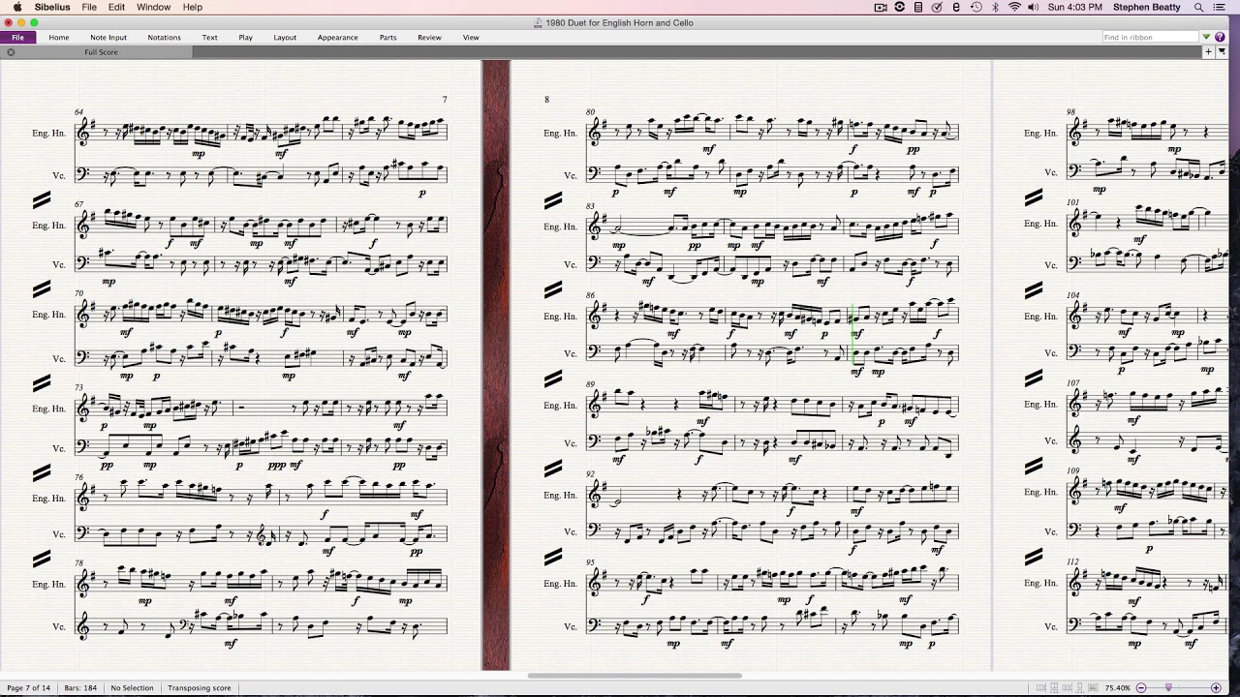Select spreads horizontally page view icon

pyautogui.click(x=1041, y=687)
